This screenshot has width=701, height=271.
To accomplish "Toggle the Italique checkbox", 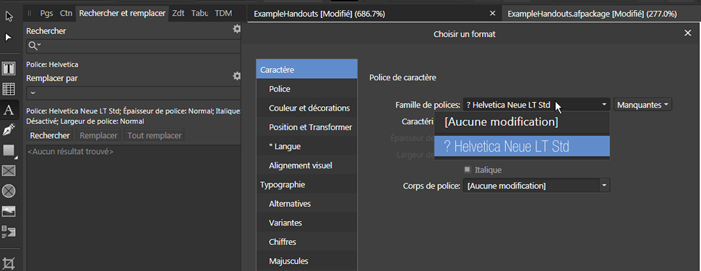I will click(x=468, y=170).
